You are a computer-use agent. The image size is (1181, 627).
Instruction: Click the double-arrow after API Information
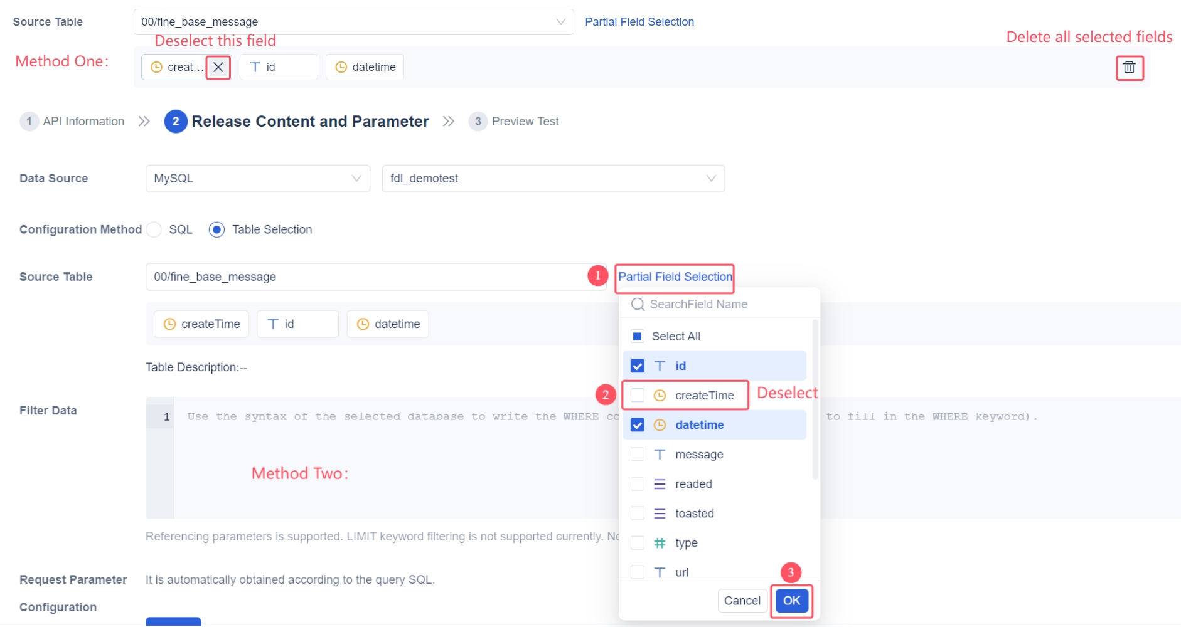pos(144,121)
